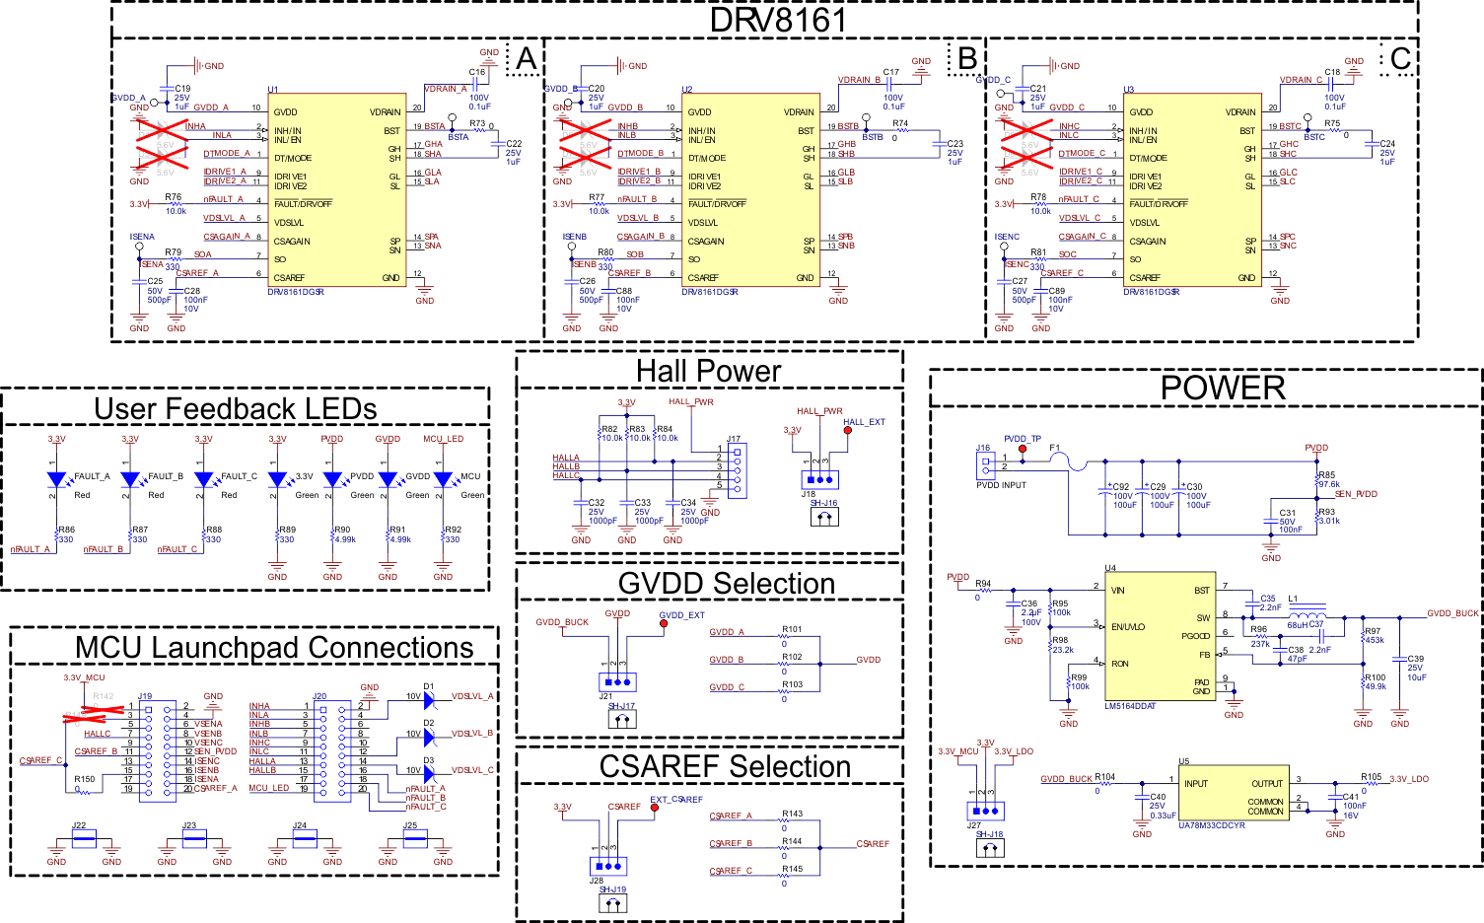Click the SEN_PVDD net label
This screenshot has height=923, width=1484.
point(1356,494)
